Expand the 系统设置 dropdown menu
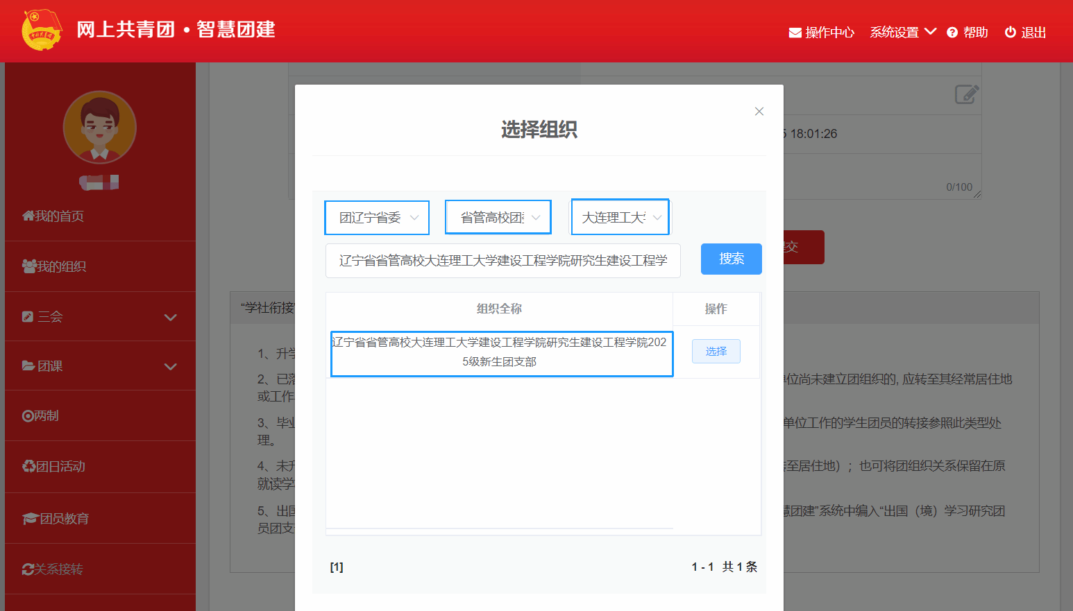This screenshot has width=1073, height=611. 903,32
